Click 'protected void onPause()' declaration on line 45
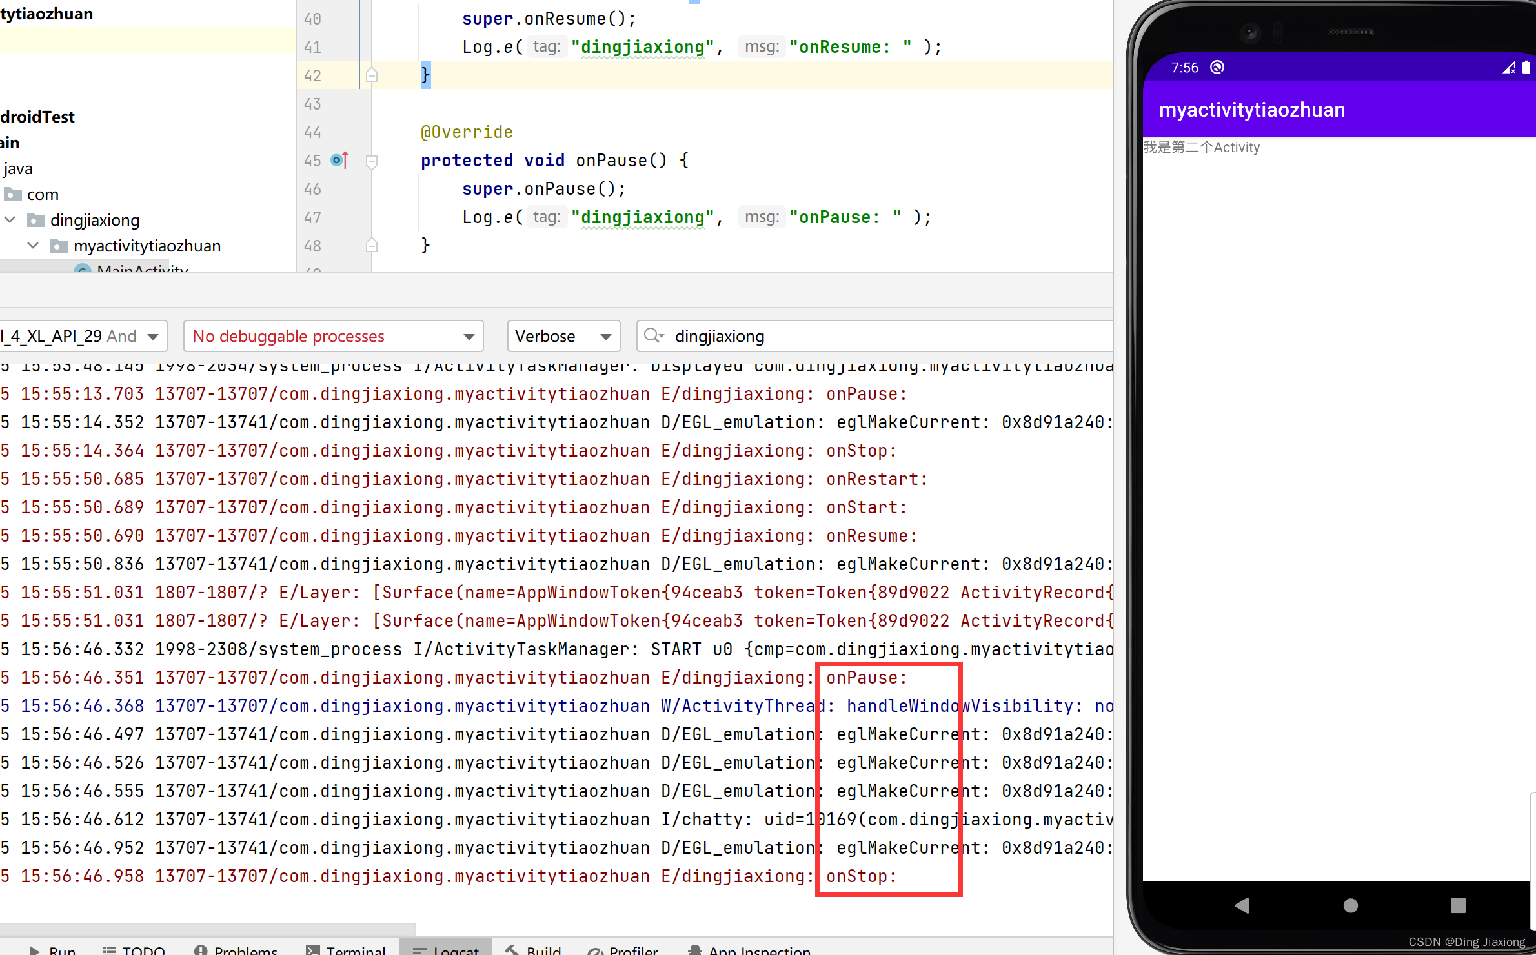 [554, 161]
